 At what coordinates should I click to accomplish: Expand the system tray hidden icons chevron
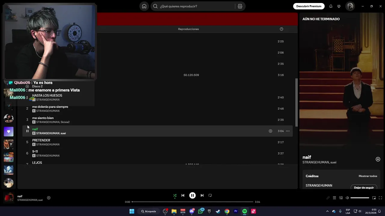pos(327,211)
